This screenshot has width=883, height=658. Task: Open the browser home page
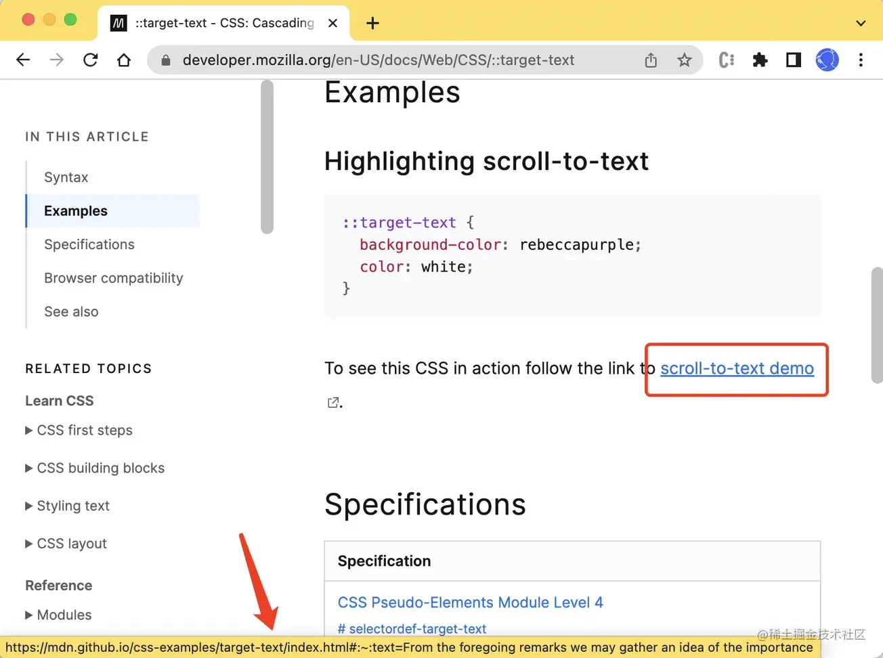point(124,60)
